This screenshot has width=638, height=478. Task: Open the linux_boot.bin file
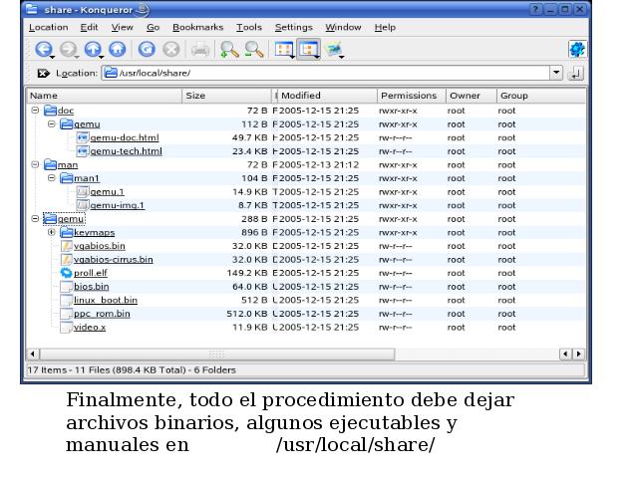[106, 300]
